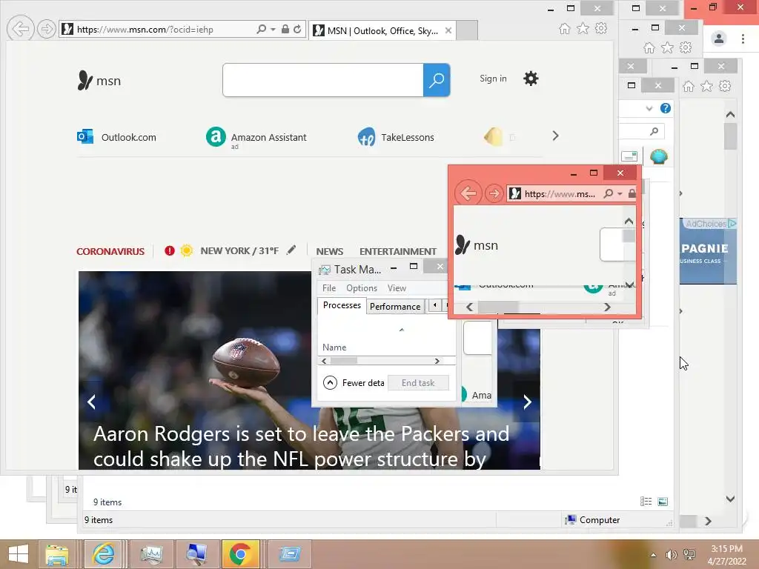Click horizontal scroll left arrow in red IE window
The height and width of the screenshot is (569, 759).
point(469,307)
